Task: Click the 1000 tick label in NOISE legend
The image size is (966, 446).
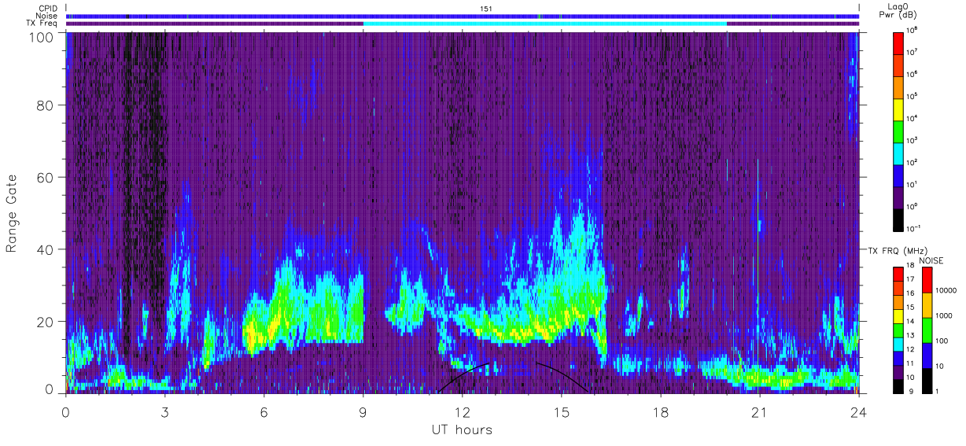Action: pos(943,316)
